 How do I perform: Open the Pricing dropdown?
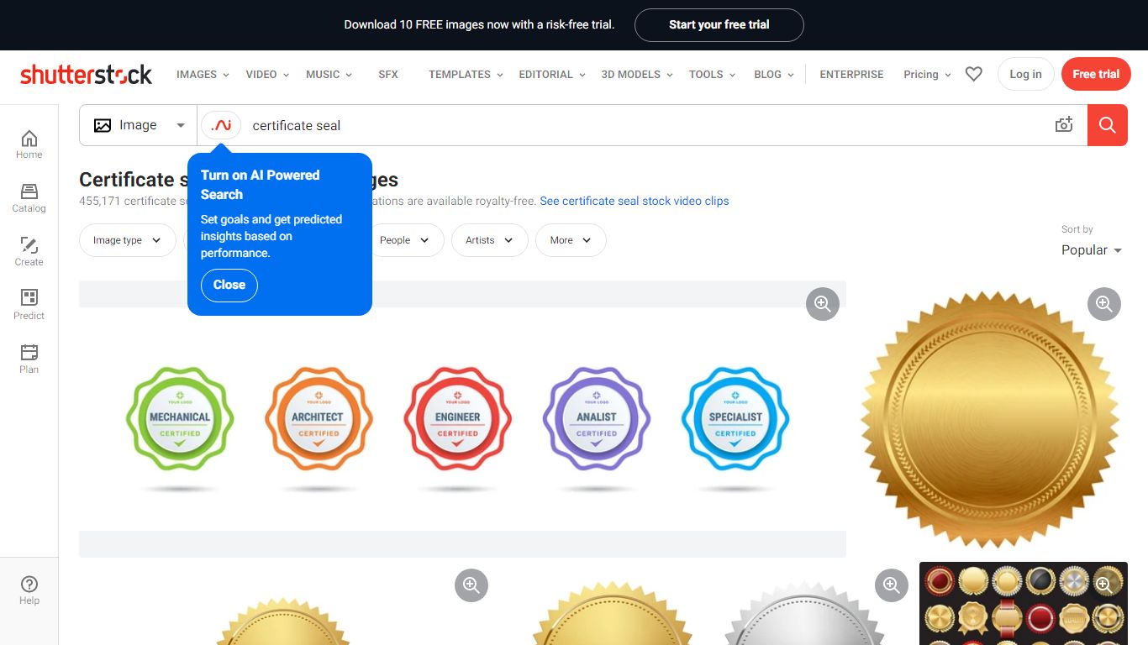927,74
